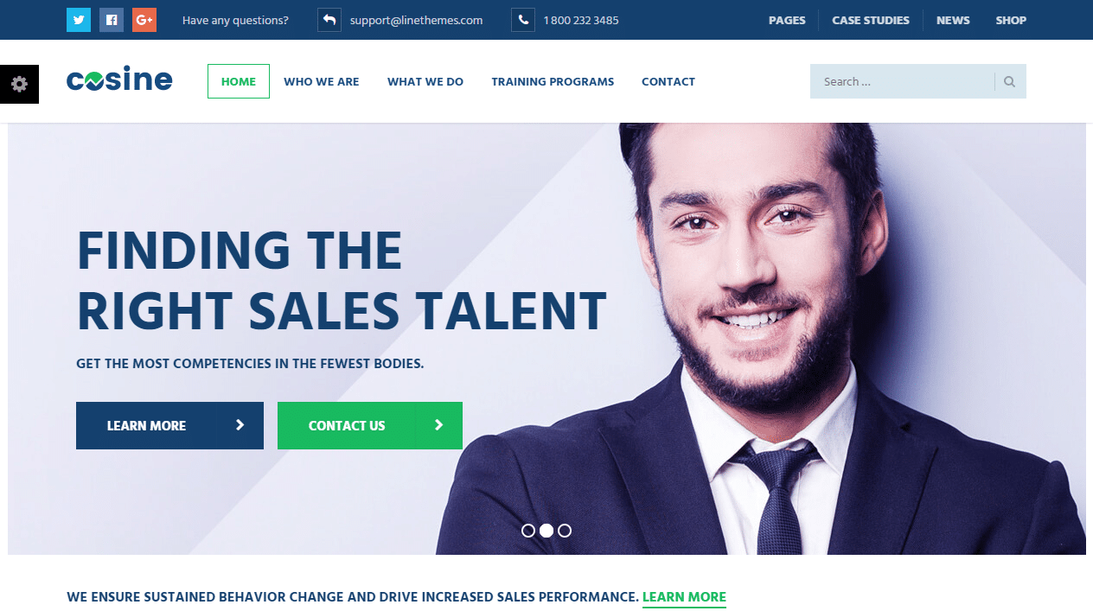Select the first slider dot
This screenshot has height=611, width=1093.
pos(528,531)
